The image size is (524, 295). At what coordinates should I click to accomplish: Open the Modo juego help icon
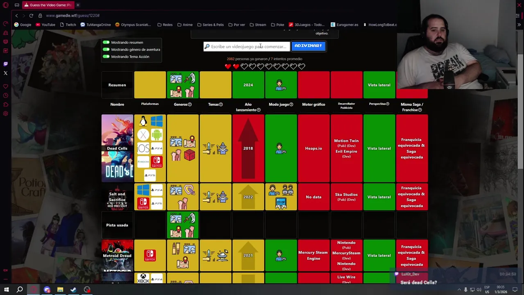291,104
